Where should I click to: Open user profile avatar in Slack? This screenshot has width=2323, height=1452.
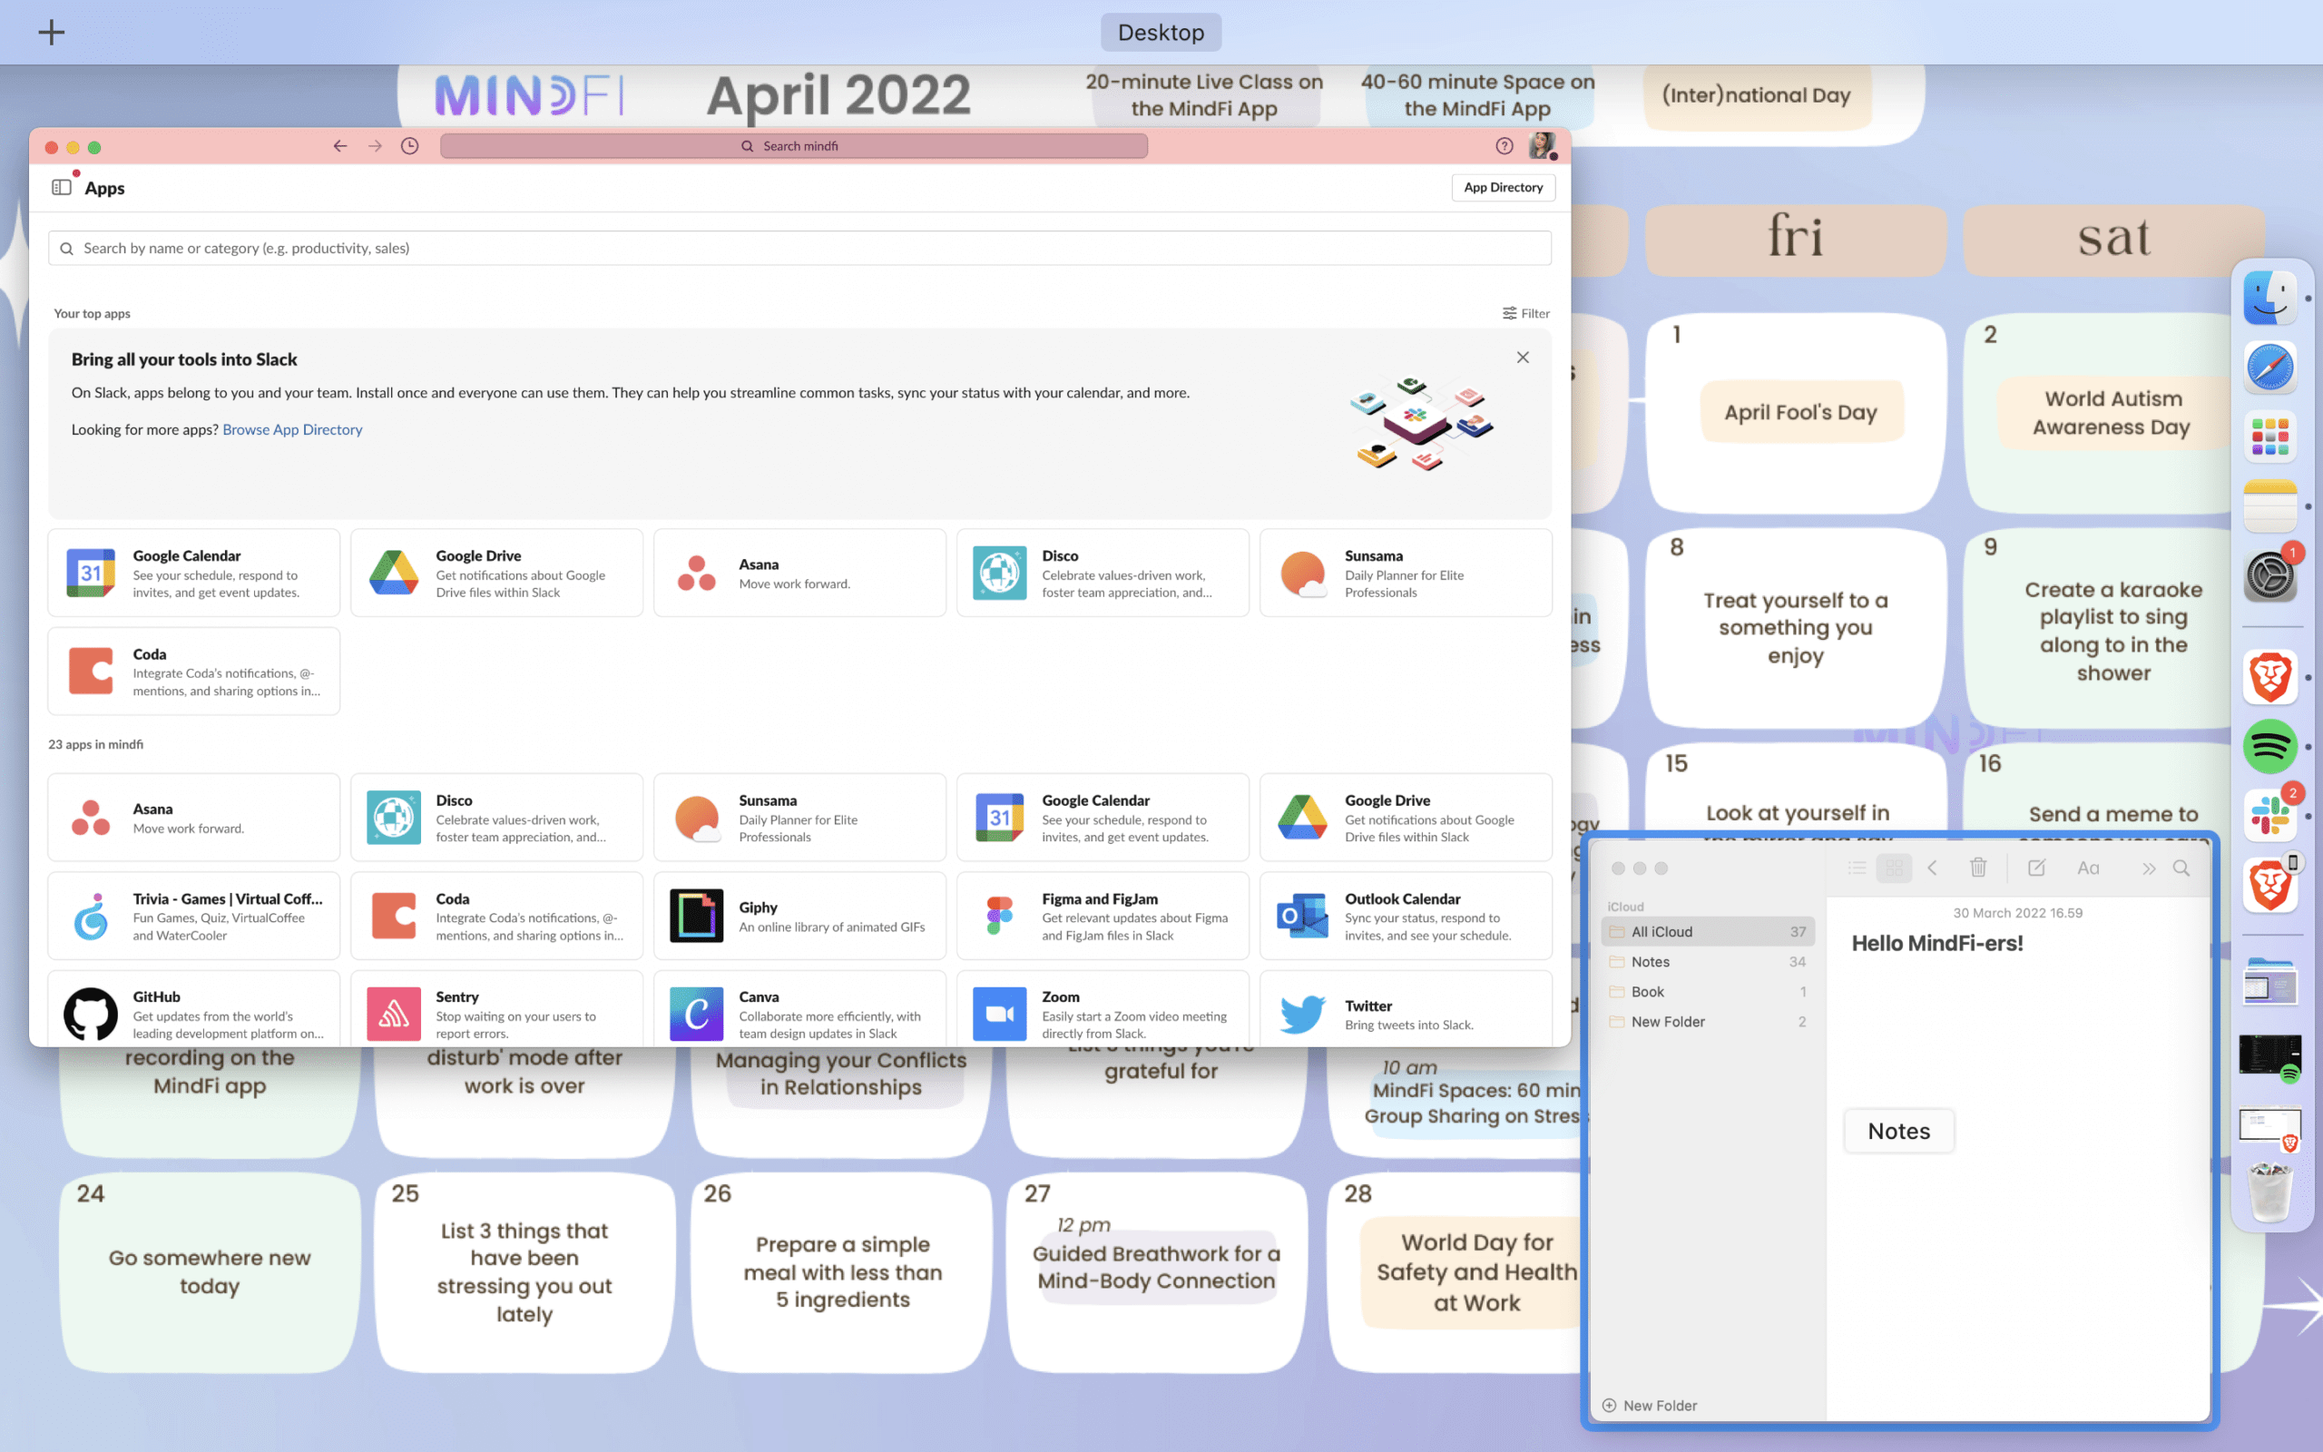1543,146
